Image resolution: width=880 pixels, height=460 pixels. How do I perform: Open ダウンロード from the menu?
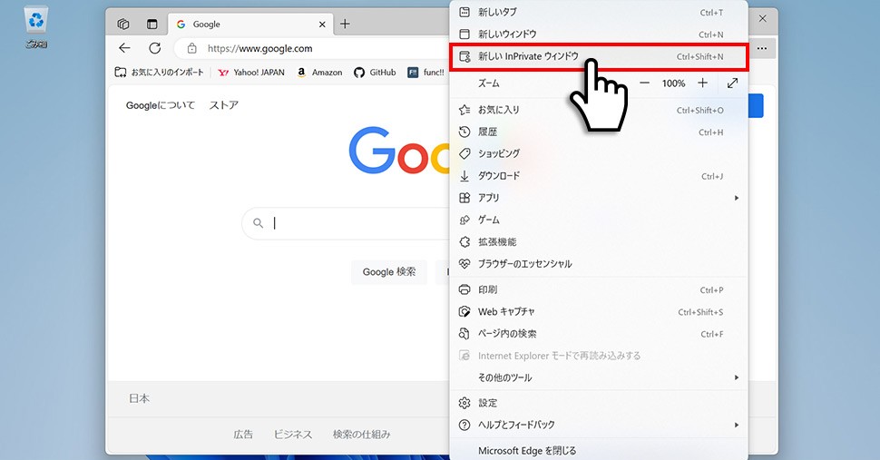click(599, 176)
